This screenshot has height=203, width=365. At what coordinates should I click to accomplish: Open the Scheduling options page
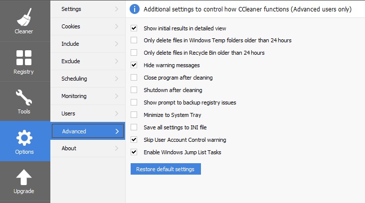(74, 79)
